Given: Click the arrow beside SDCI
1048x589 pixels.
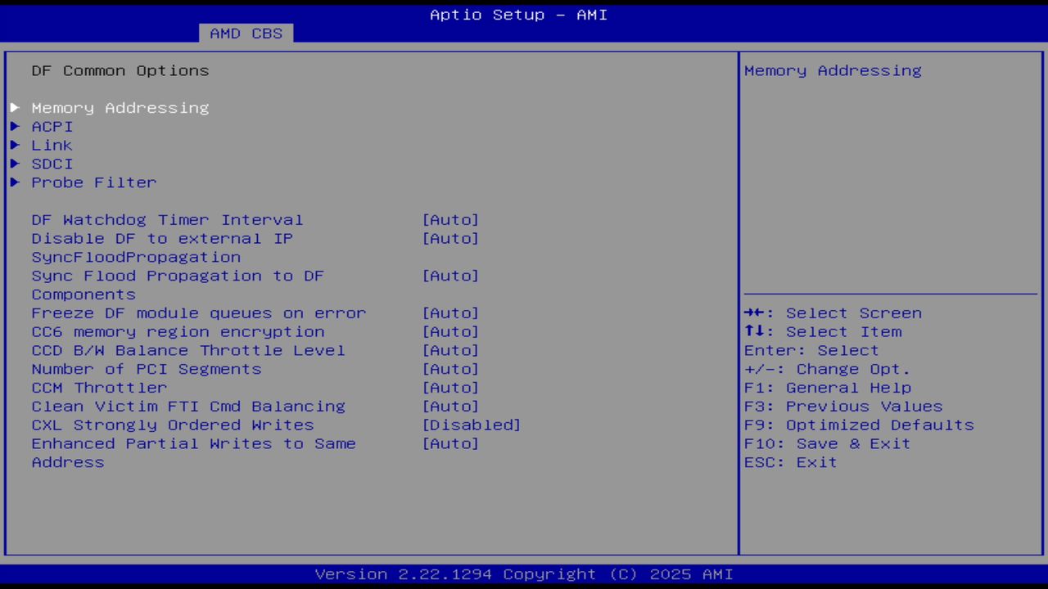Looking at the screenshot, I should coord(15,164).
